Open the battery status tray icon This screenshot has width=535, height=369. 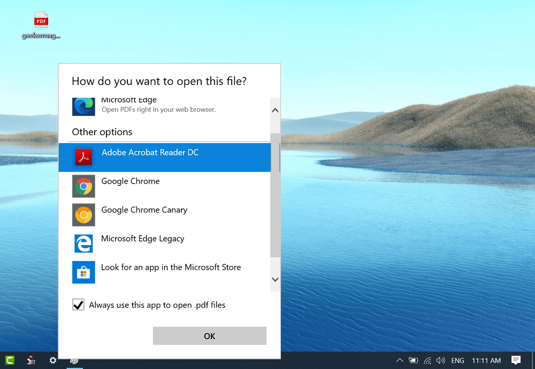coord(413,360)
